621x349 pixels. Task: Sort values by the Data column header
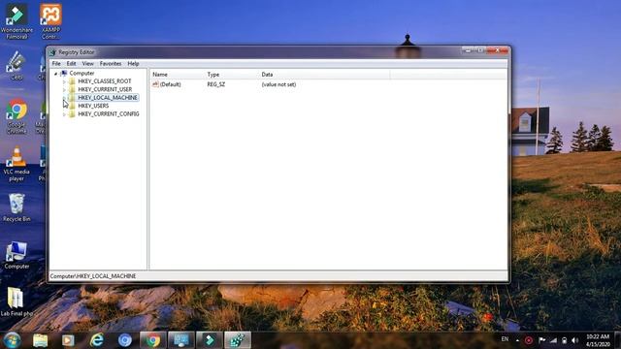click(x=324, y=75)
